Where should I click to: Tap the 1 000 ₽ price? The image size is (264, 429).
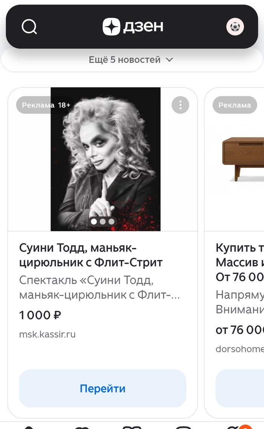[40, 315]
